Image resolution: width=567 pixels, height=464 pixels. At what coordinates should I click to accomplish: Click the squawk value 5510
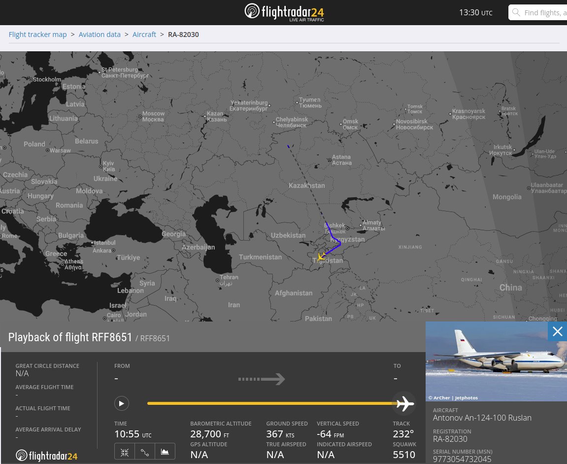(x=404, y=455)
